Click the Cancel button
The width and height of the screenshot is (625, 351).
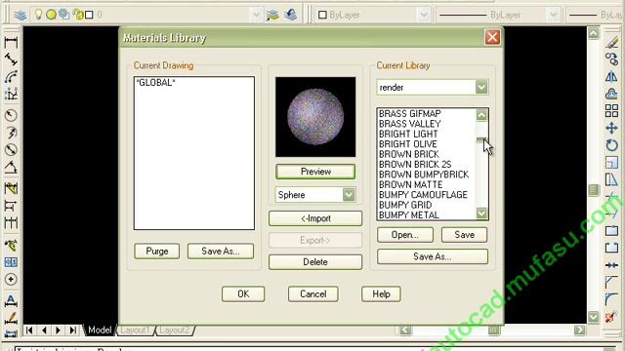pos(312,294)
